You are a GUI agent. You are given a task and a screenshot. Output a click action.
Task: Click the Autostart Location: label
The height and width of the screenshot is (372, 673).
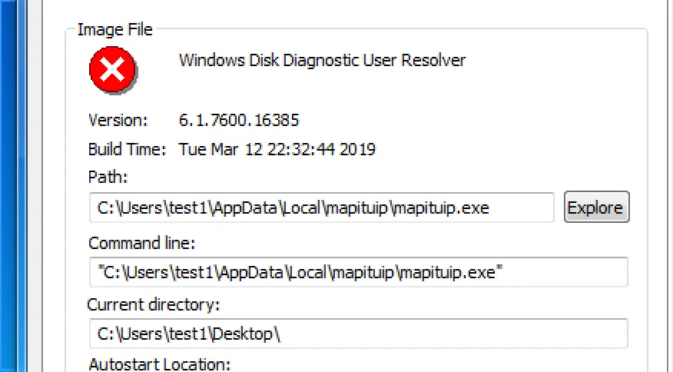tap(159, 364)
